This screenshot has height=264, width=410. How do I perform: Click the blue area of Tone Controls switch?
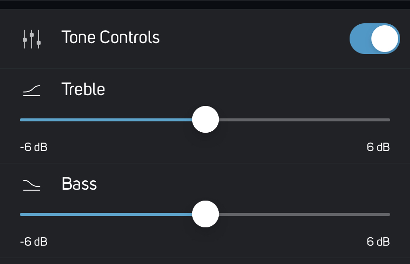click(x=360, y=39)
